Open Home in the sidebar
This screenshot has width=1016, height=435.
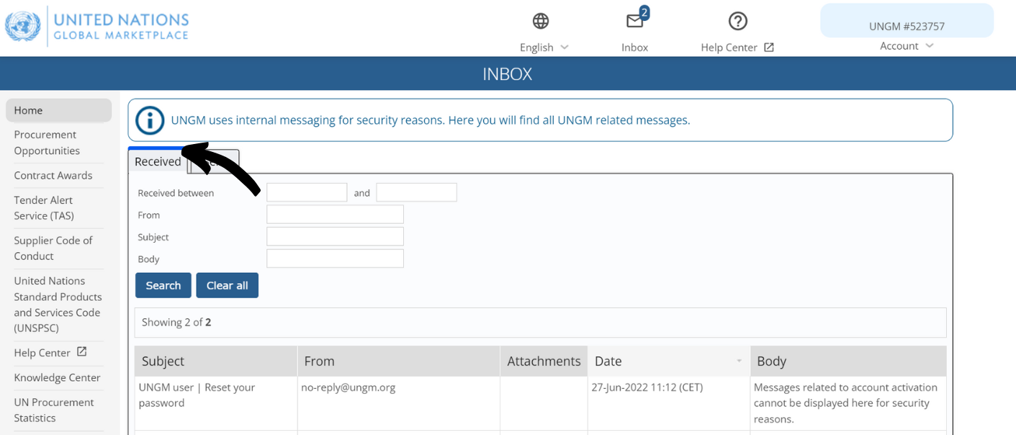[58, 110]
